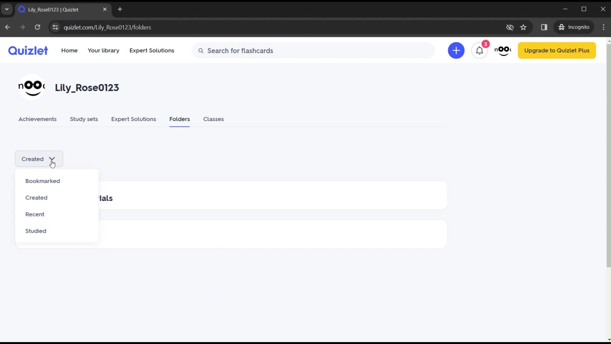Reload the page
This screenshot has width=611, height=344.
[x=38, y=27]
